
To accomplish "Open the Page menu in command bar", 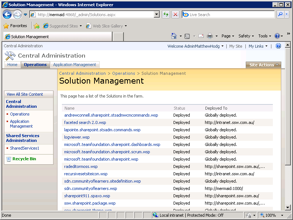I will coord(228,36).
